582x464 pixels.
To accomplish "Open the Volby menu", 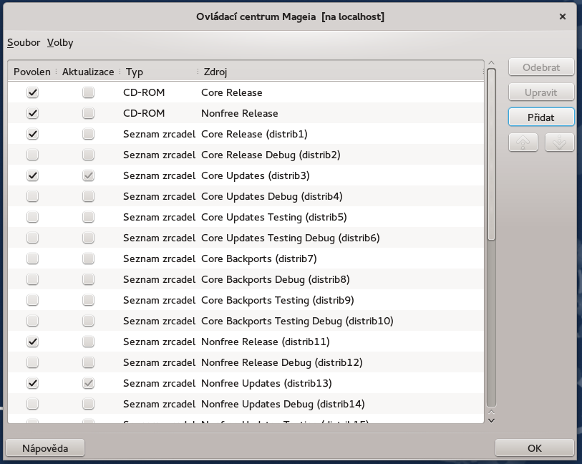I will pos(60,43).
